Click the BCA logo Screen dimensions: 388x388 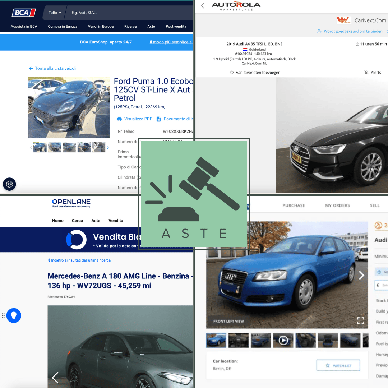pos(24,13)
